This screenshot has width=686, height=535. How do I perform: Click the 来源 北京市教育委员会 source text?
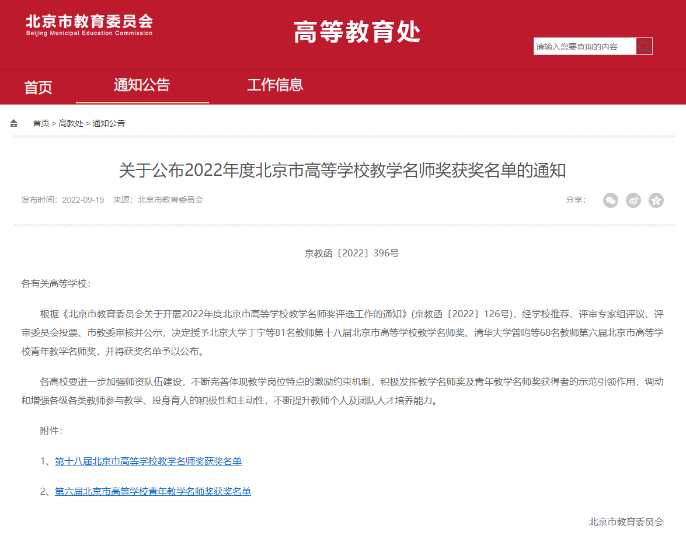(x=158, y=200)
